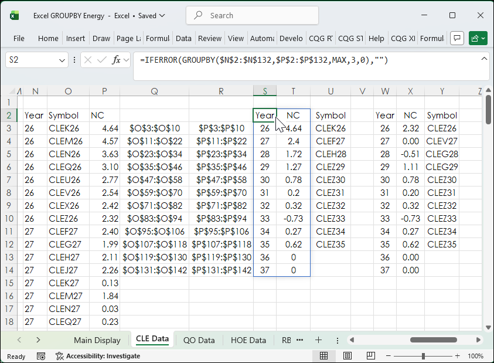
Task: Click zoom in plus icon
Action: [457, 356]
